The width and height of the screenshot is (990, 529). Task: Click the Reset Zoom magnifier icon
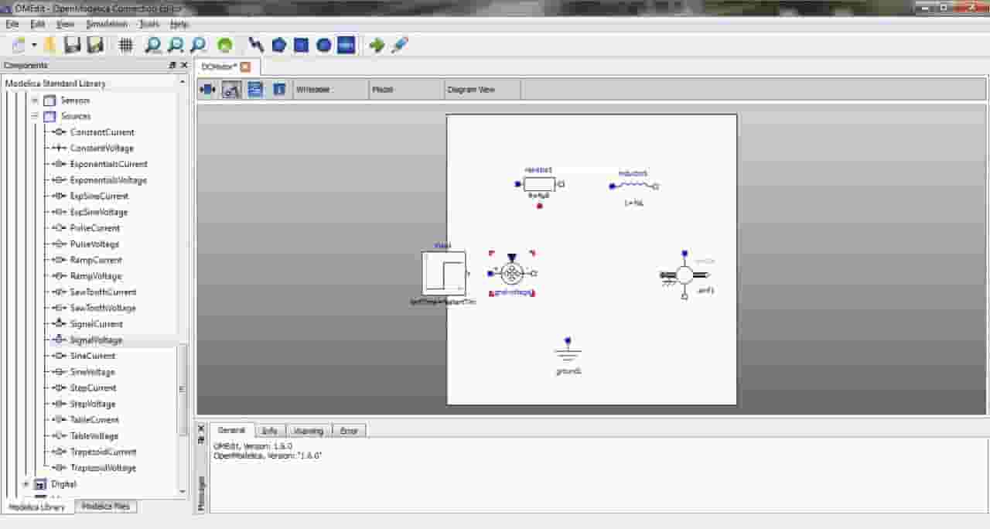point(153,45)
